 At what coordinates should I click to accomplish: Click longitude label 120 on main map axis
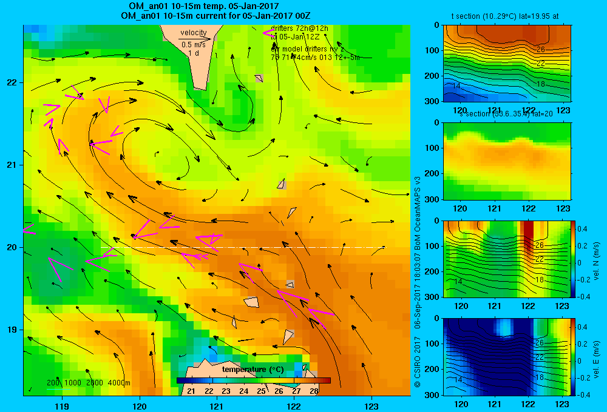pyautogui.click(x=140, y=406)
